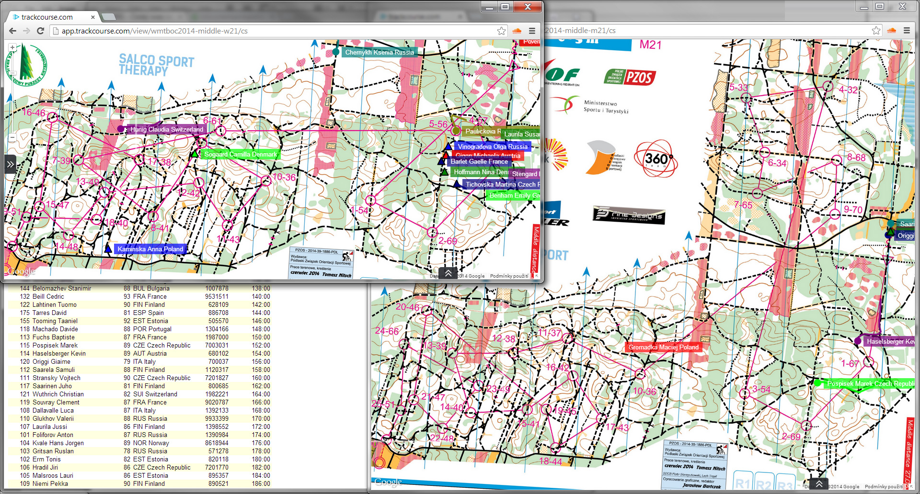Bookmark the w21 page with the star
This screenshot has width=920, height=494.
coord(501,31)
